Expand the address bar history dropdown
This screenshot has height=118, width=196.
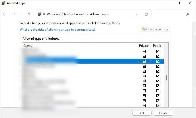point(137,14)
